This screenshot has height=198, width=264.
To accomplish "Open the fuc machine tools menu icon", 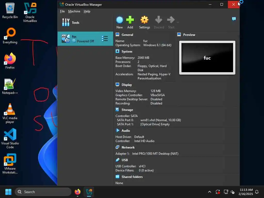I will [x=105, y=39].
